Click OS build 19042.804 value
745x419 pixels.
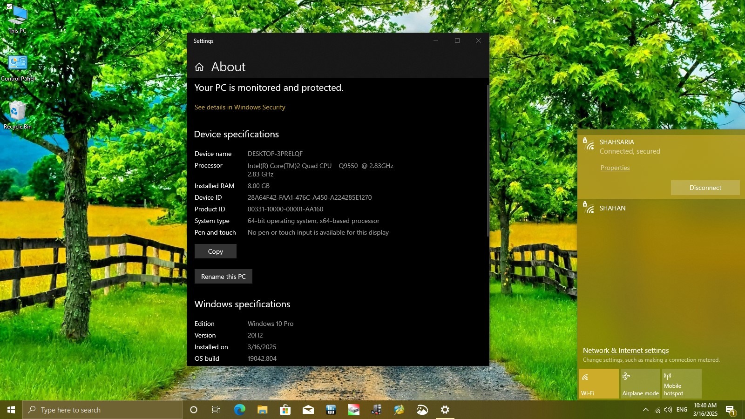click(262, 359)
